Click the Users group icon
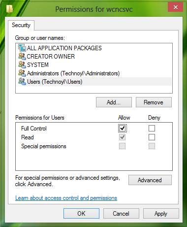Image resolution: width=187 pixels, height=227 pixels. tap(22, 81)
